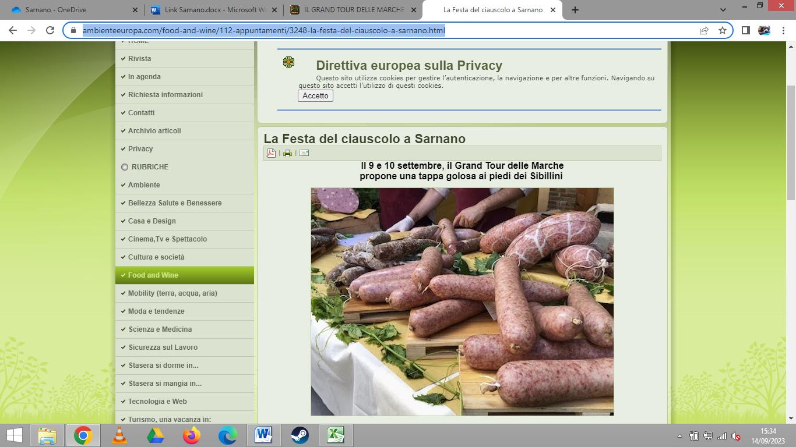This screenshot has width=796, height=447.
Task: Open the Chrome profile avatar
Action: point(764,30)
